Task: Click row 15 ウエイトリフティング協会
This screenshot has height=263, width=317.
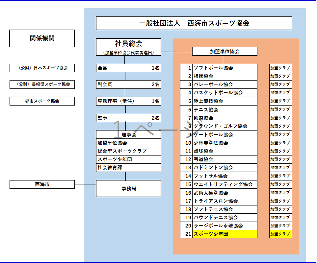Action: tap(219, 184)
